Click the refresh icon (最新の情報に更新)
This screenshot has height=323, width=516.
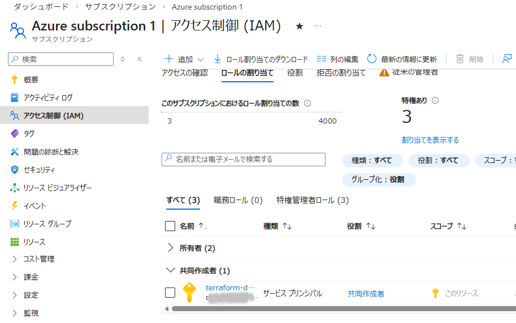pyautogui.click(x=372, y=59)
